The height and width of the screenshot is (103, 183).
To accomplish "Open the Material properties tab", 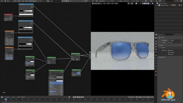I will [156, 72].
